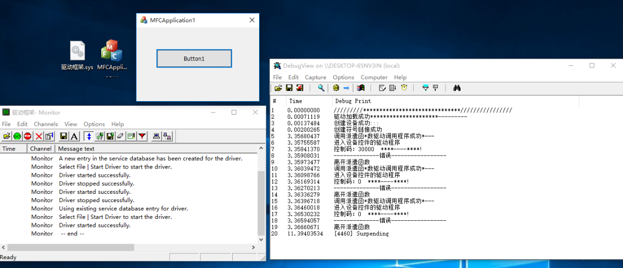Maximize the DebugView window
This screenshot has height=268, width=623.
[592, 65]
